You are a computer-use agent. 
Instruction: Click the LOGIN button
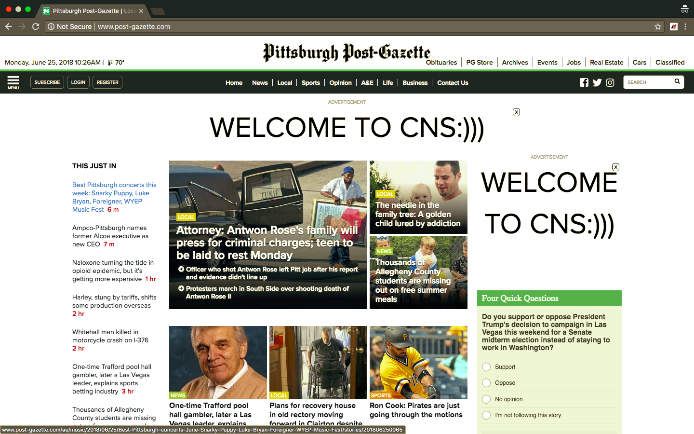click(x=78, y=82)
